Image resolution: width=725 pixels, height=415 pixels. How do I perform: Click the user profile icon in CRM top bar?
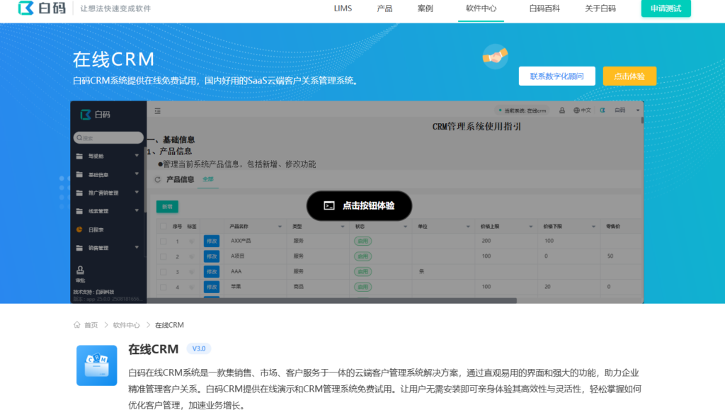(x=561, y=110)
